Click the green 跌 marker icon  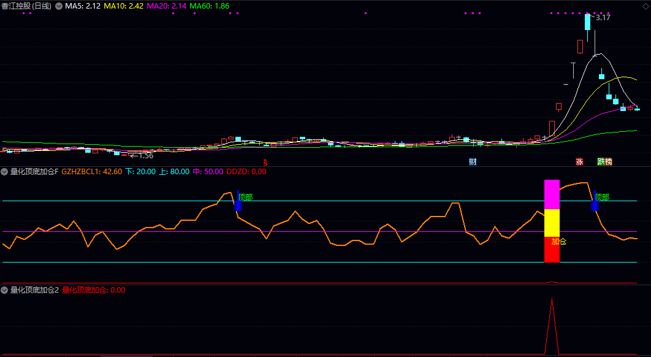pos(601,162)
